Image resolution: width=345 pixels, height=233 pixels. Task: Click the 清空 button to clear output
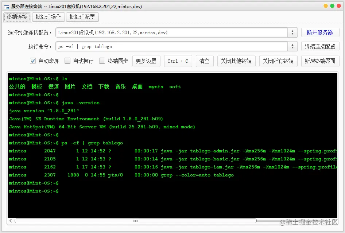pyautogui.click(x=204, y=61)
